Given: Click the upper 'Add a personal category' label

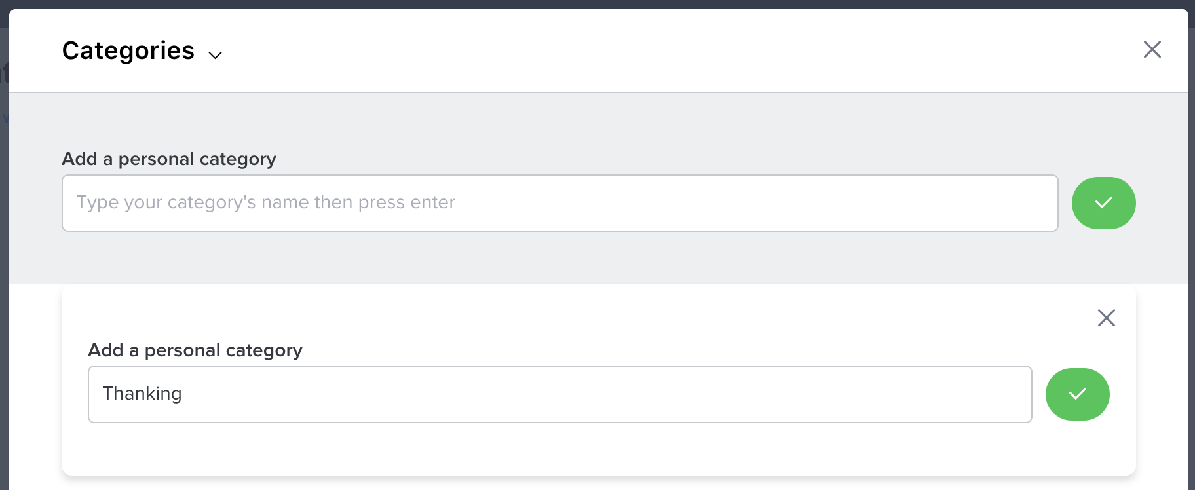Looking at the screenshot, I should point(169,159).
